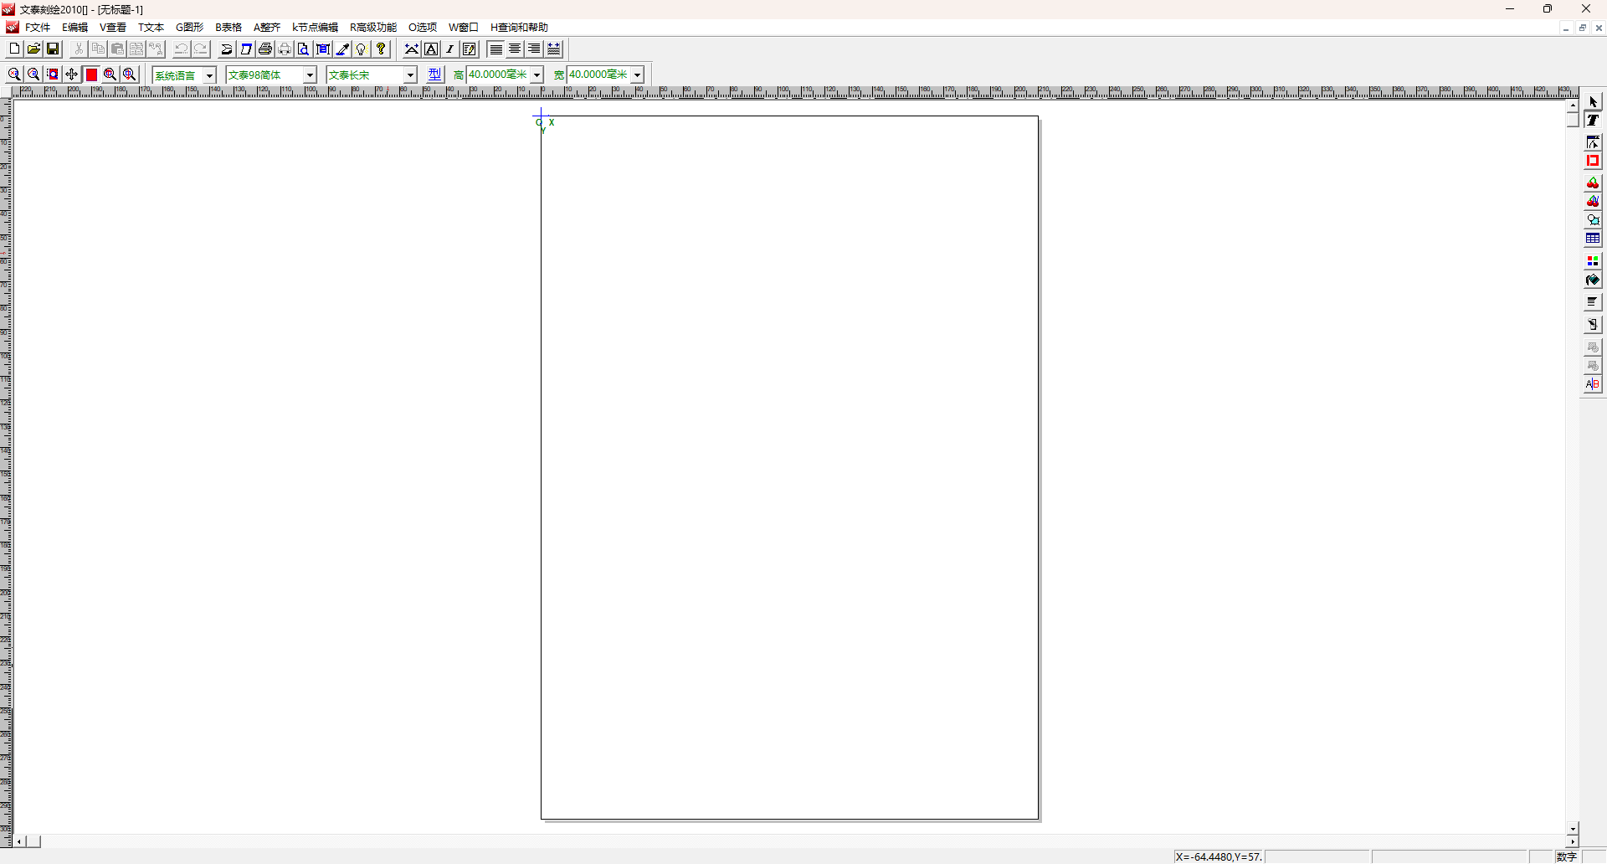1607x864 pixels.
Task: Open the width 40.0000毫米 dropdown arrow
Action: [638, 75]
